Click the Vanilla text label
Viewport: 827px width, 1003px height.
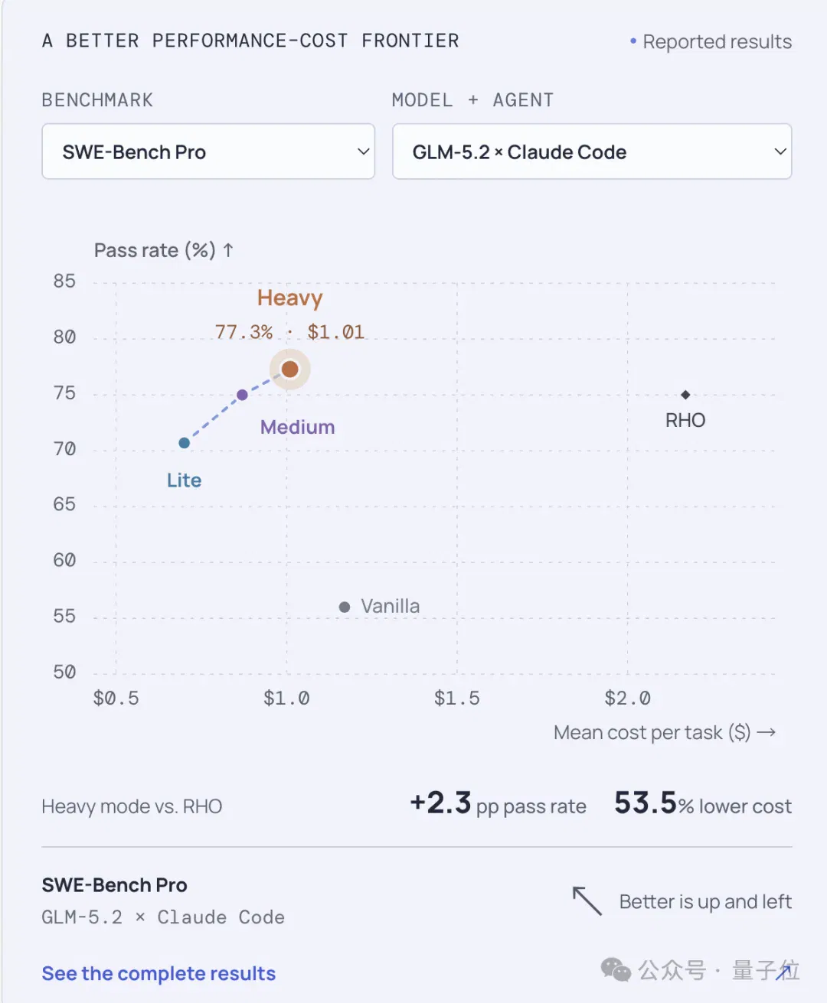point(391,606)
